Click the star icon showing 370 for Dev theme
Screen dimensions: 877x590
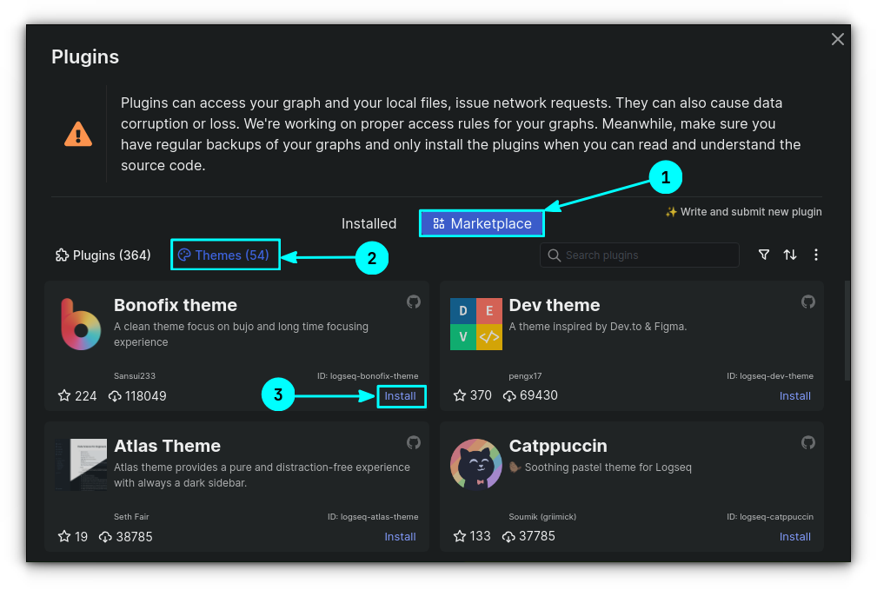(459, 395)
